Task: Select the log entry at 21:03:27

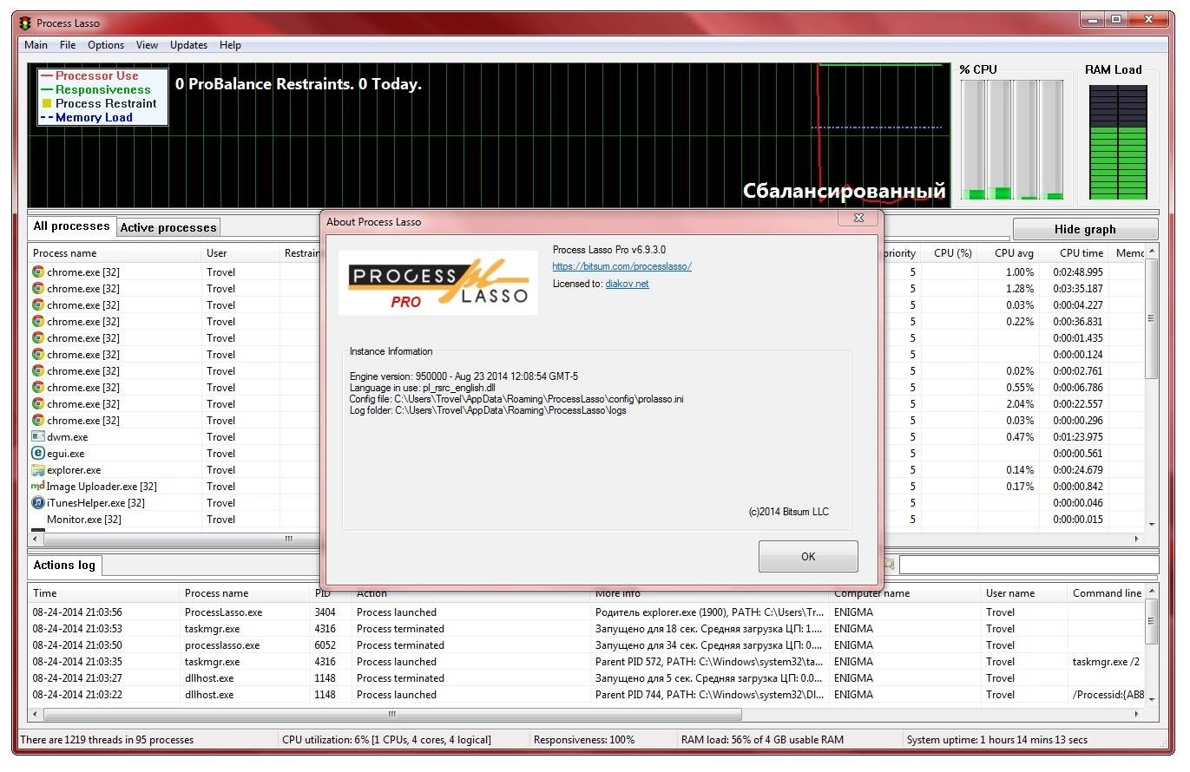Action: (x=587, y=678)
